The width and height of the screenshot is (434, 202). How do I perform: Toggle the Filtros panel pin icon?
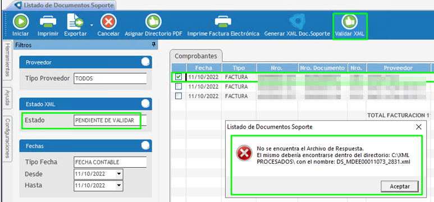[154, 45]
